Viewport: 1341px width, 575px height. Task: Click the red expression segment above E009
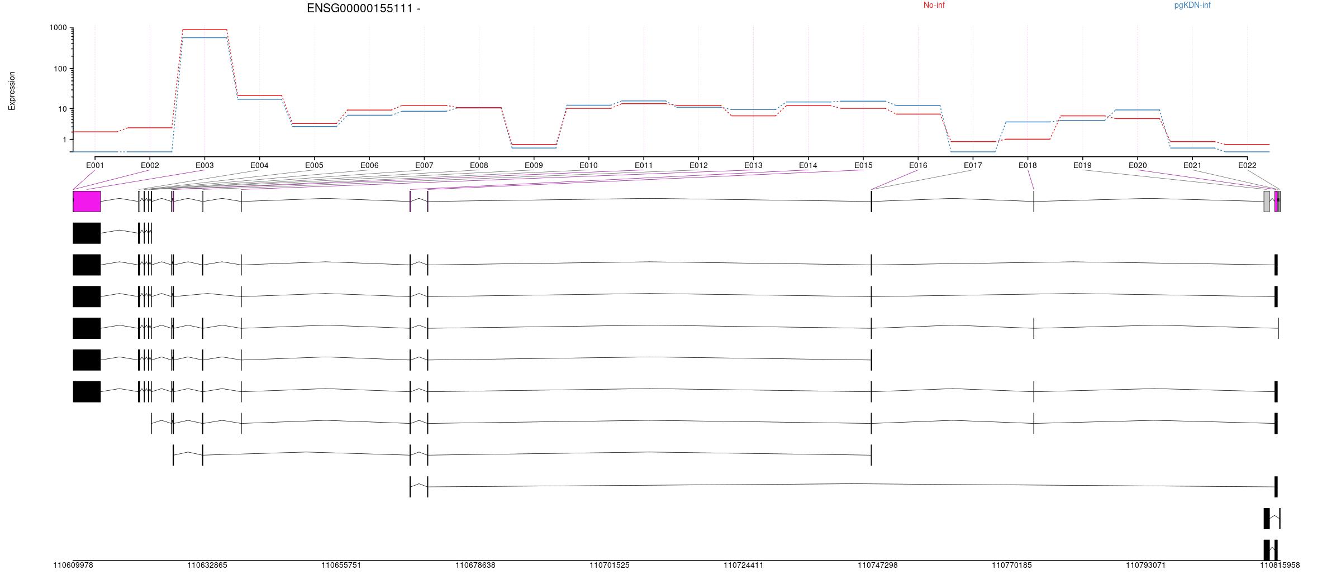pos(534,145)
